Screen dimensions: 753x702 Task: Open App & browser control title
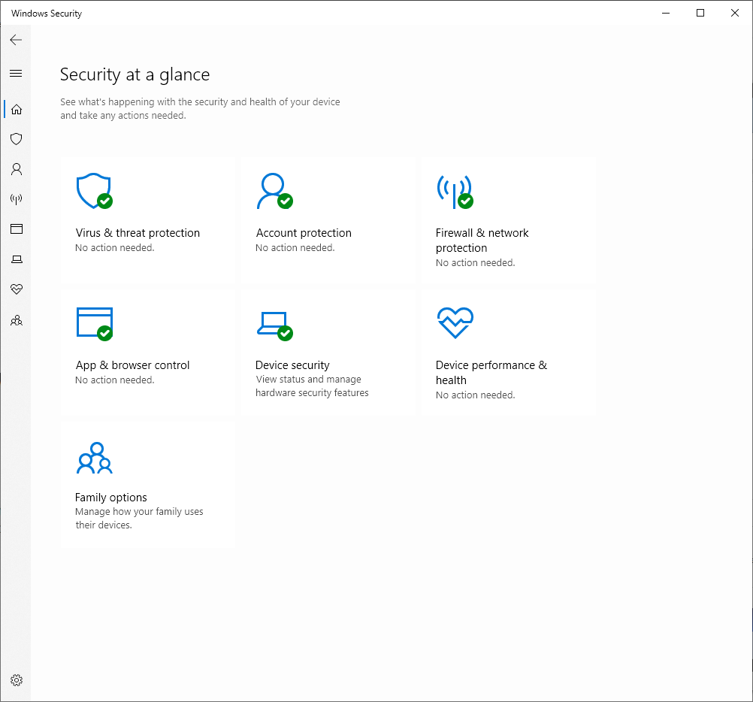tap(132, 365)
